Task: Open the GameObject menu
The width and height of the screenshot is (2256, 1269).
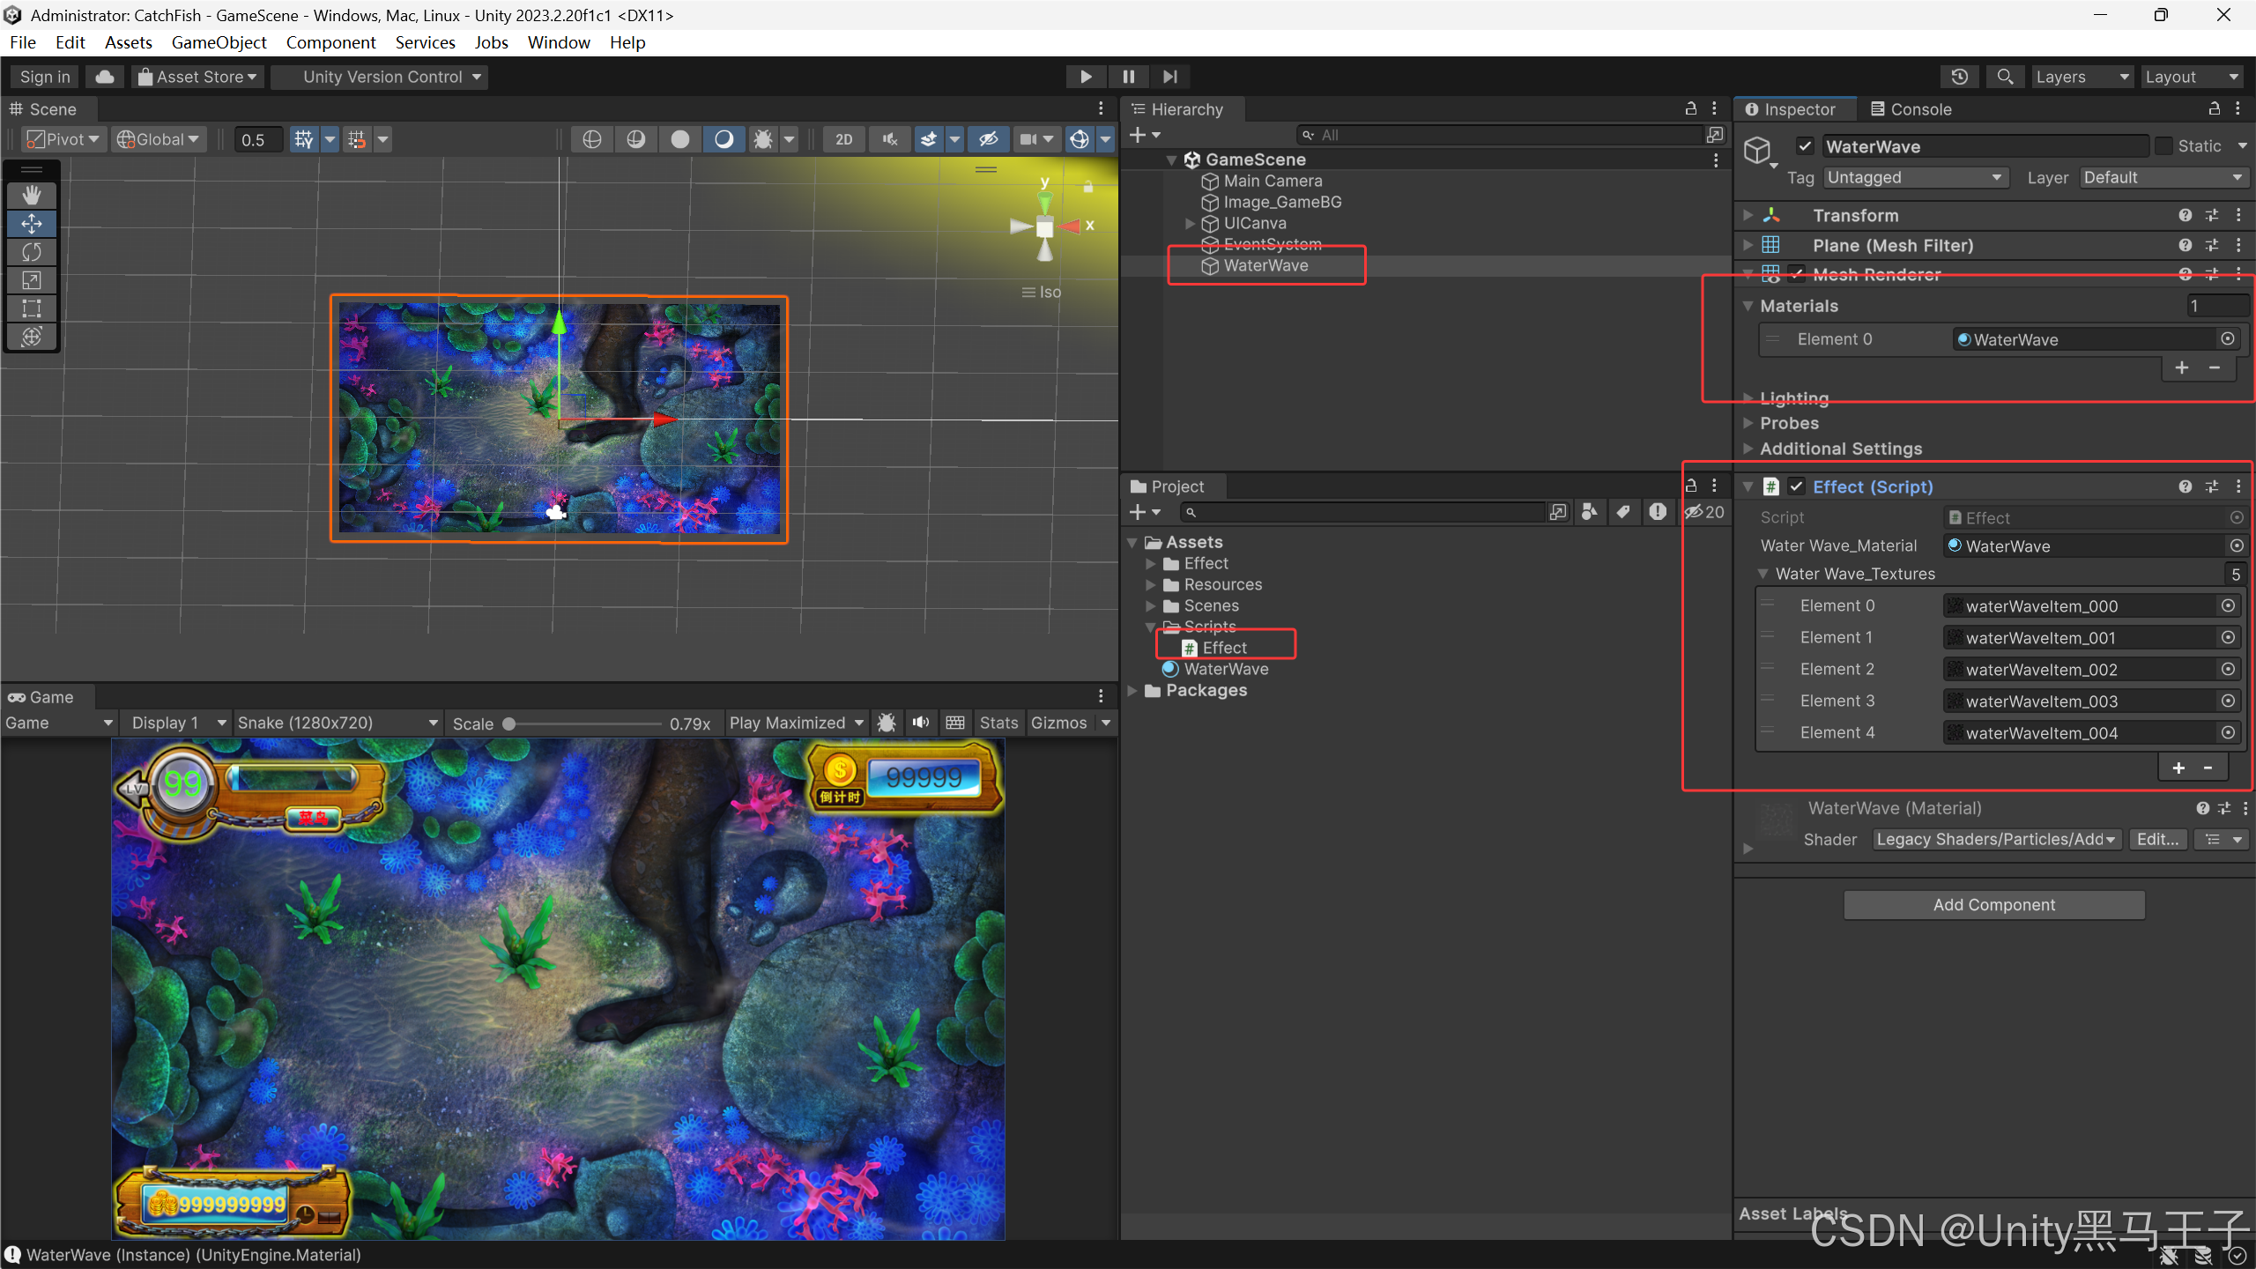Action: tap(219, 42)
